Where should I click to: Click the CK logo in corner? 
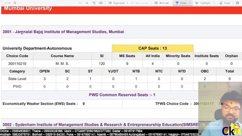pyautogui.click(x=231, y=130)
